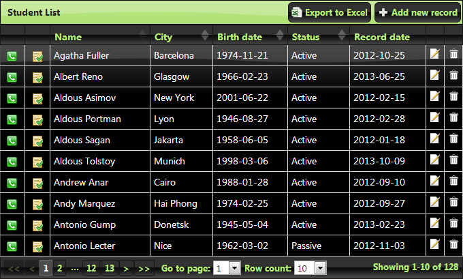Sort the table by Name column

100,35
